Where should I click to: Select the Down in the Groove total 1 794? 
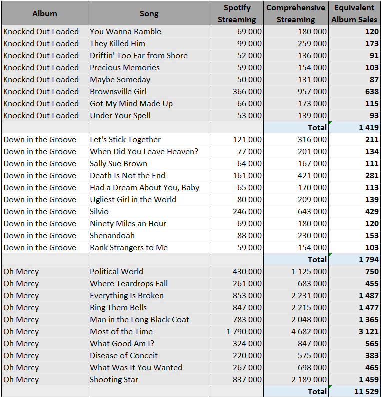coord(354,259)
